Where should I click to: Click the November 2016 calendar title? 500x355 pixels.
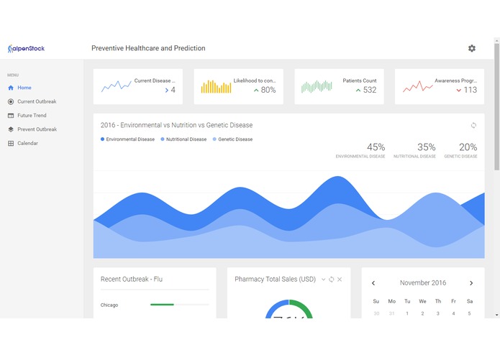[x=423, y=282]
